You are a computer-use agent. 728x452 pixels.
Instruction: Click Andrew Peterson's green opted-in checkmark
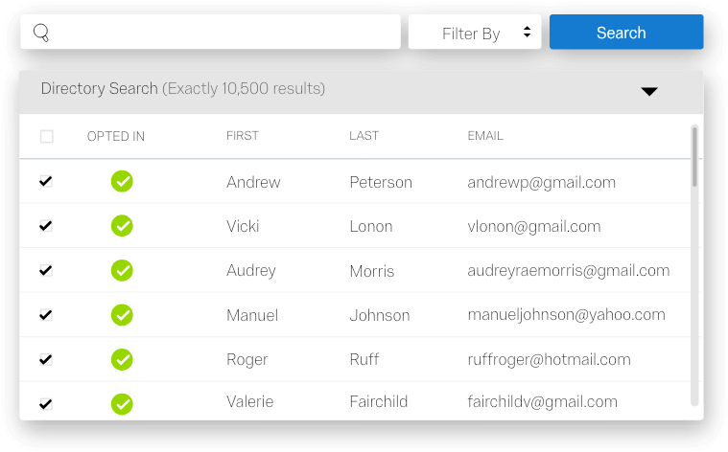tap(122, 181)
